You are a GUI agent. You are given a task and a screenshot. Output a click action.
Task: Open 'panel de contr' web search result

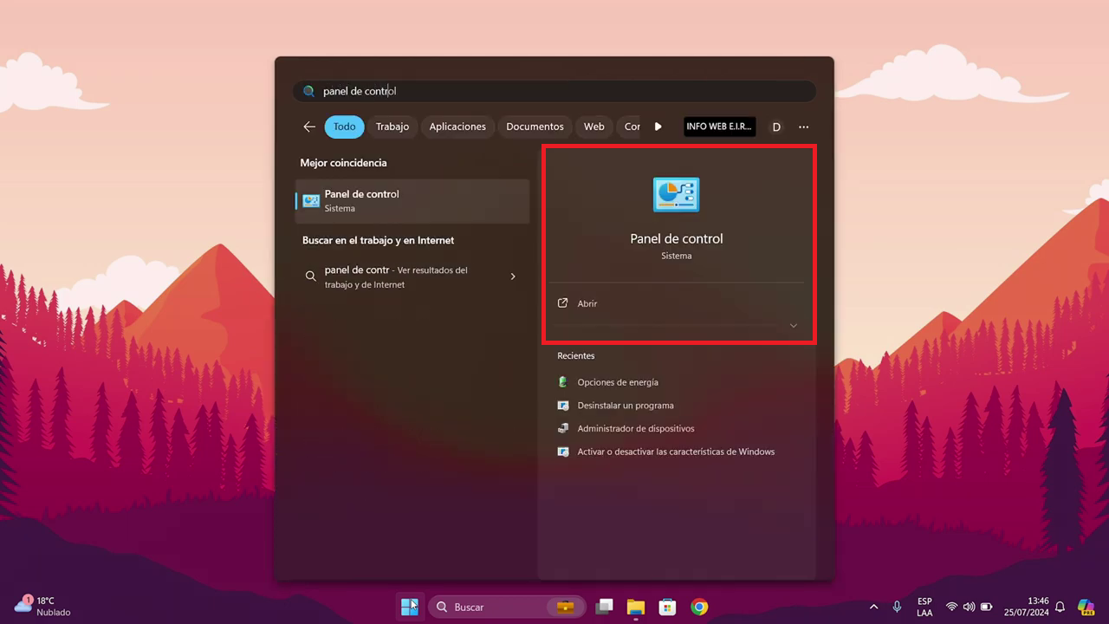point(412,276)
